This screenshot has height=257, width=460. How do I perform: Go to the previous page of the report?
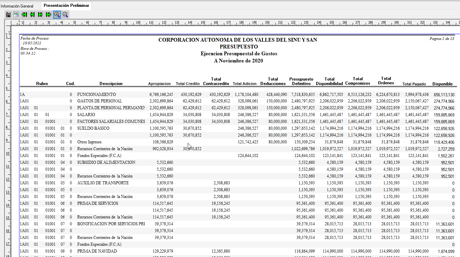32,14
